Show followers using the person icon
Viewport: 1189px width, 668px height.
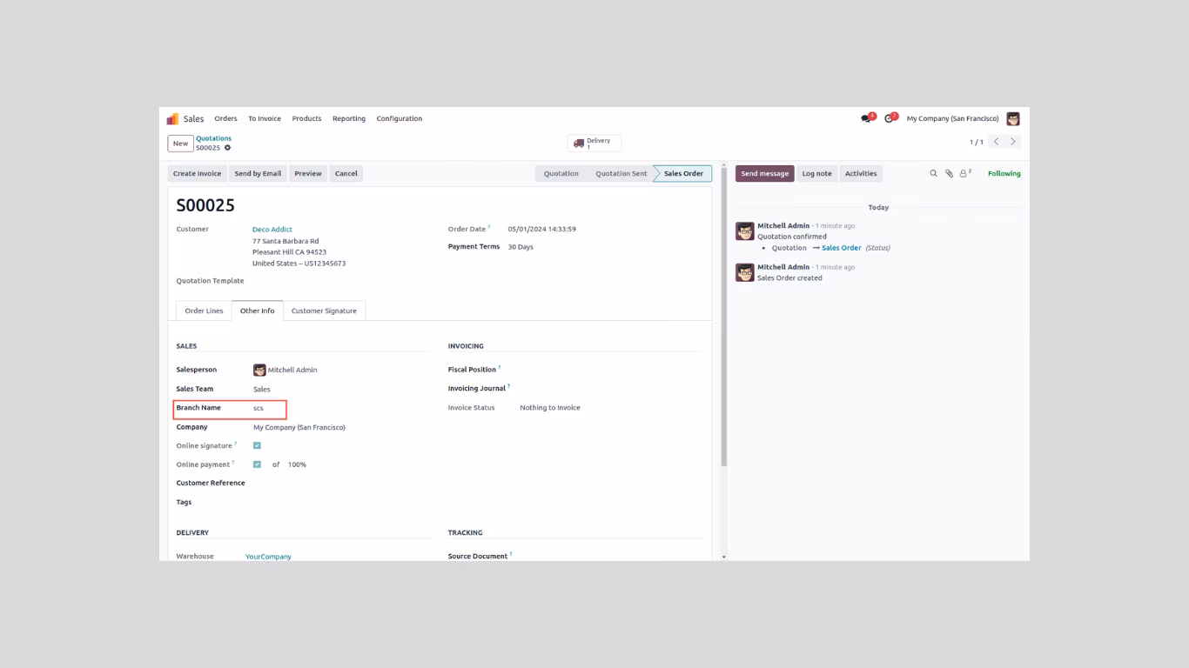point(964,173)
